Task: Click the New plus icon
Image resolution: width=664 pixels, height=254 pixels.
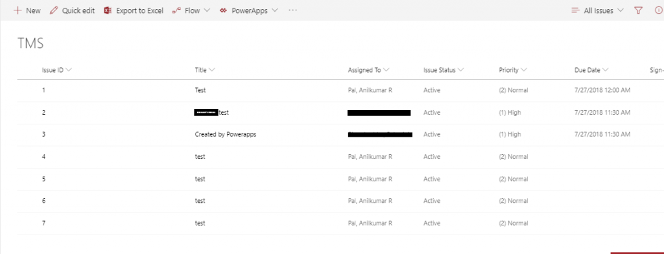Action: pos(18,10)
